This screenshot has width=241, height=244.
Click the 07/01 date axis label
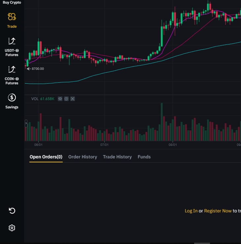coord(104,145)
